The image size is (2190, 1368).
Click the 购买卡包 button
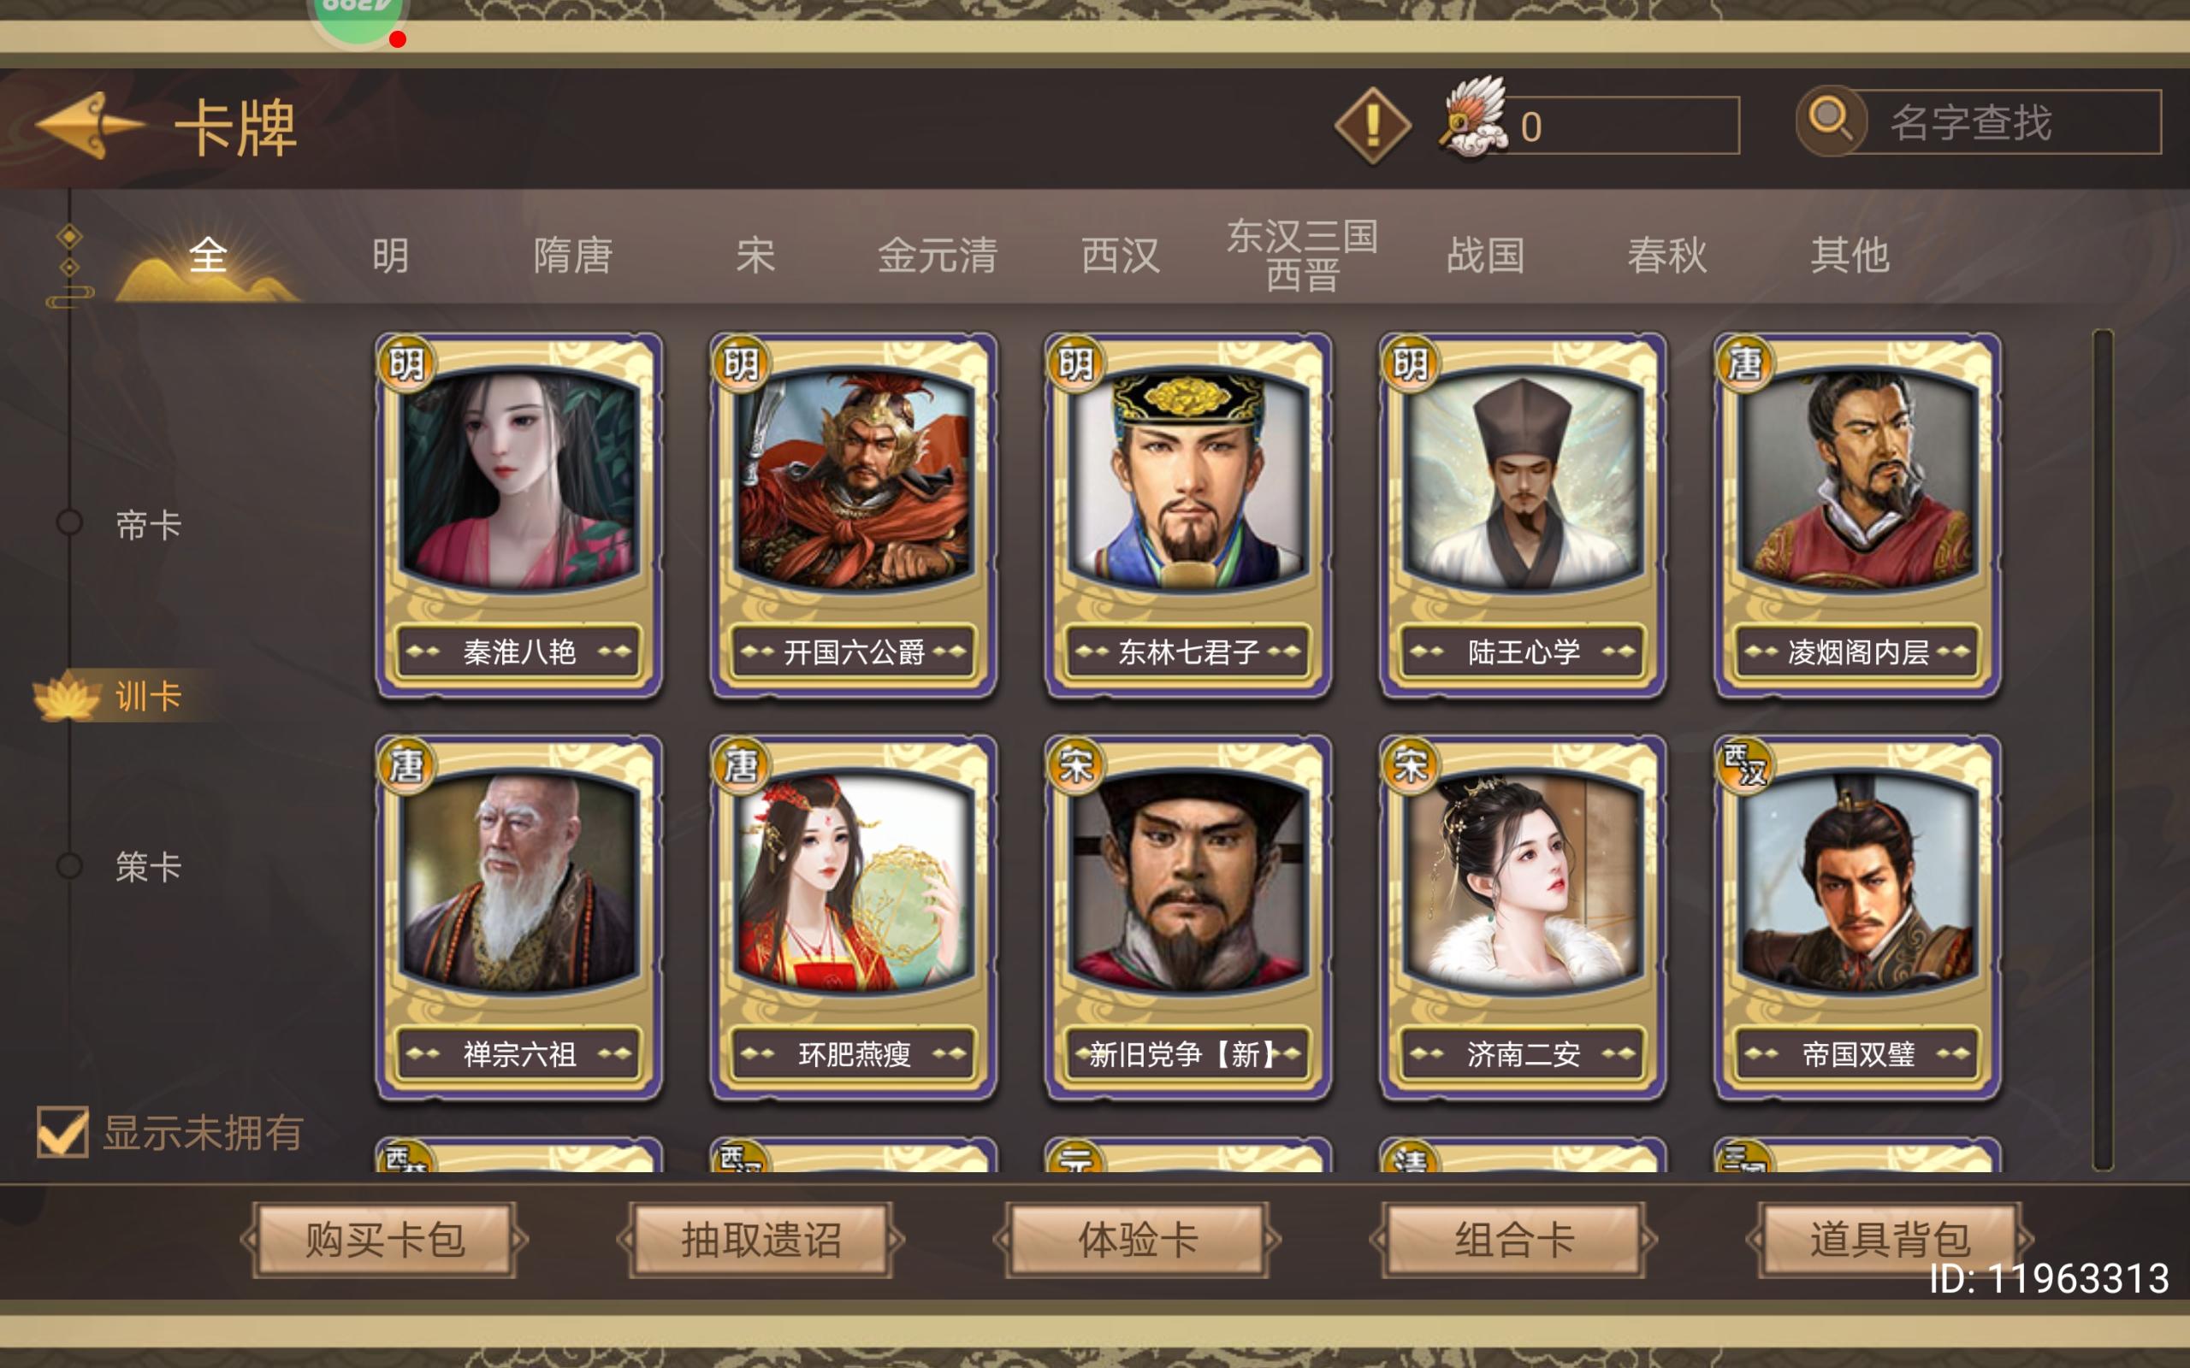point(385,1240)
